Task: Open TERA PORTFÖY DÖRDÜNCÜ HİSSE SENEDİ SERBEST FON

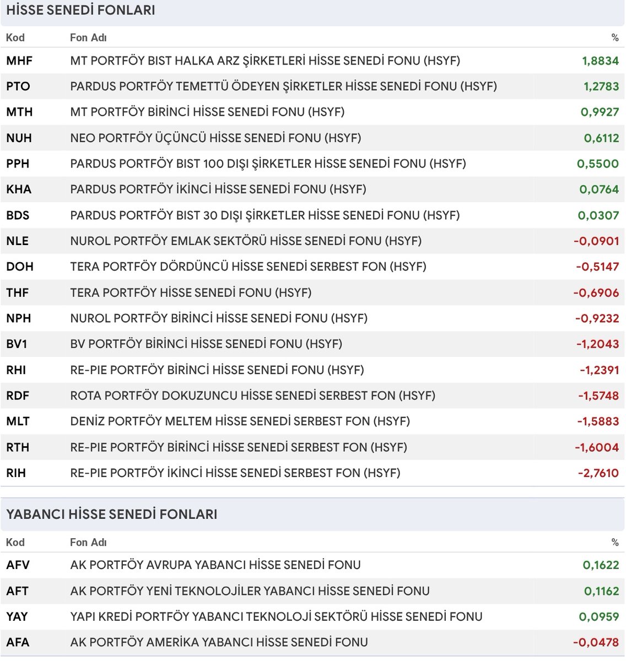Action: pos(248,267)
